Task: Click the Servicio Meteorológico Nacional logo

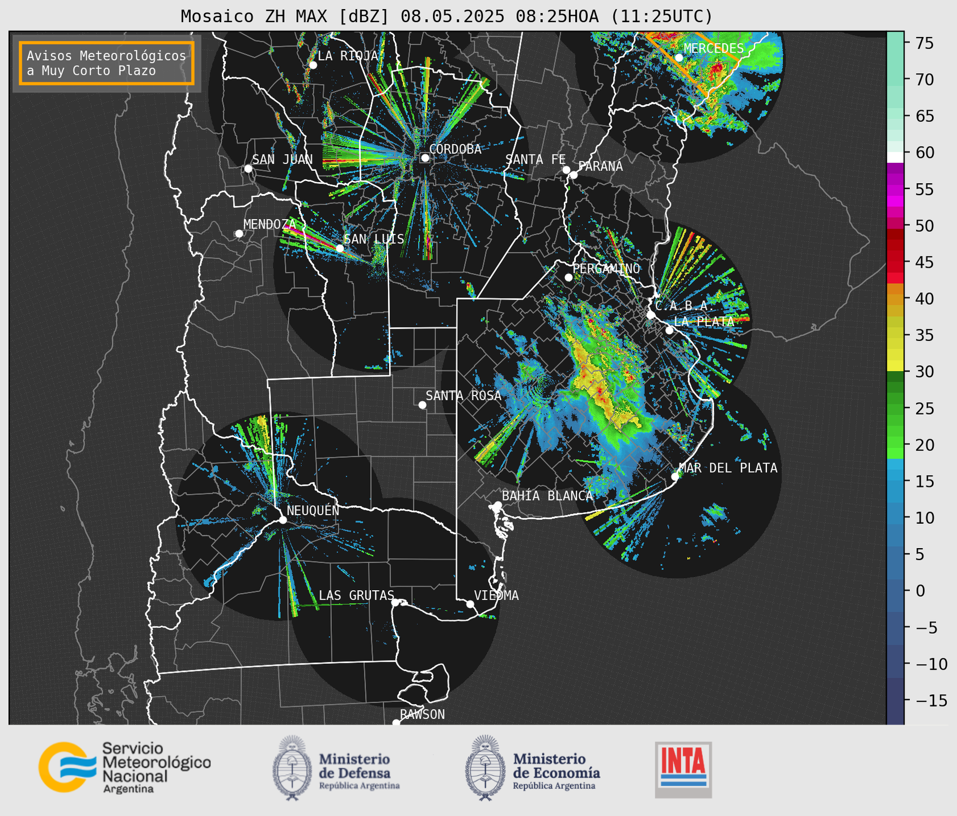Action: pyautogui.click(x=125, y=767)
